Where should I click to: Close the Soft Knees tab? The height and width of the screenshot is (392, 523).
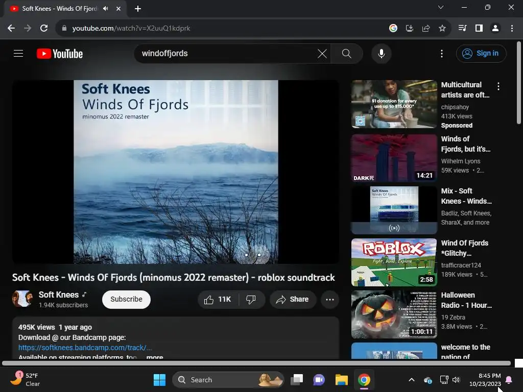(118, 9)
